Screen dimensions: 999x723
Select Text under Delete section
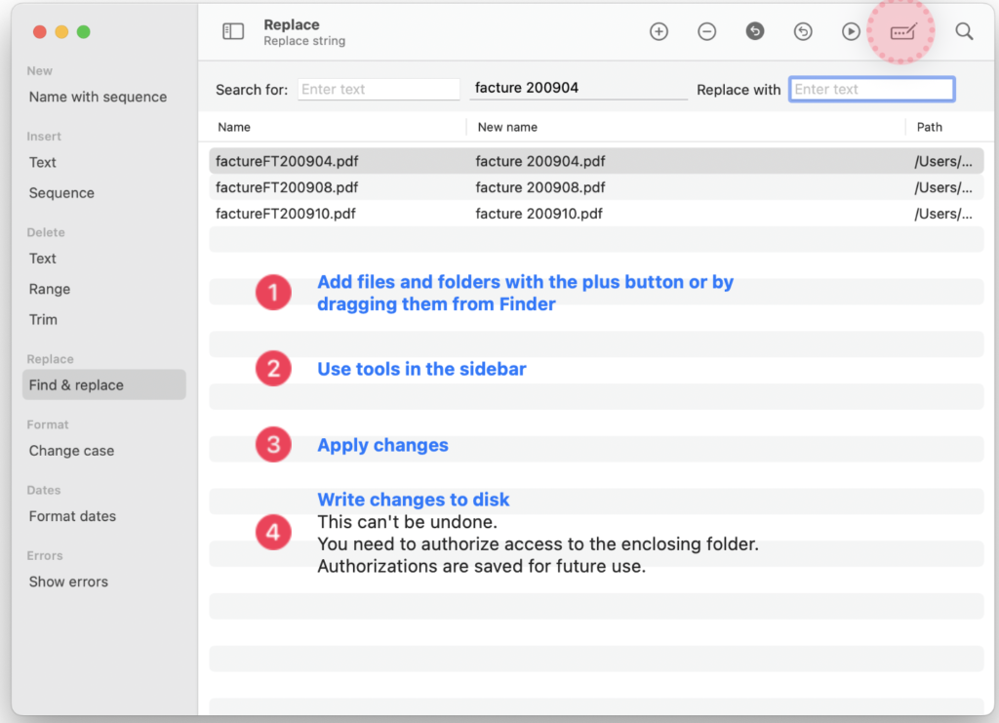pos(43,259)
